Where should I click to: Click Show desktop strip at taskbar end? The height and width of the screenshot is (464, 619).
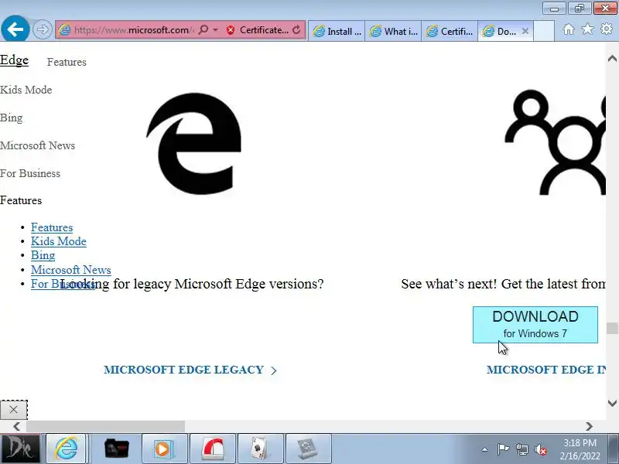click(x=614, y=449)
